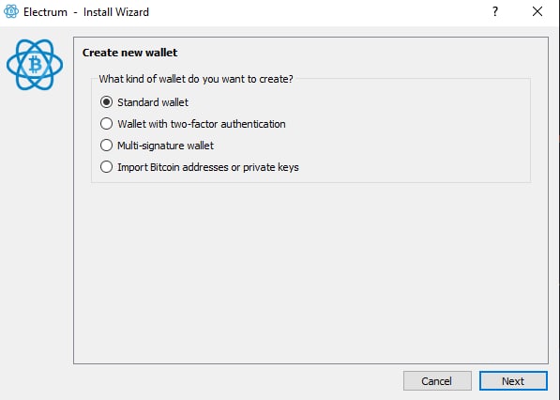Click 'Wallet with two-factor authentication' label text
The height and width of the screenshot is (400, 560).
click(202, 124)
